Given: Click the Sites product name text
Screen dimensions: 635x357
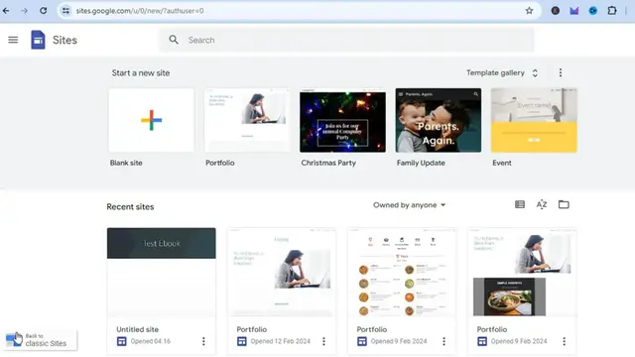Looking at the screenshot, I should 64,40.
